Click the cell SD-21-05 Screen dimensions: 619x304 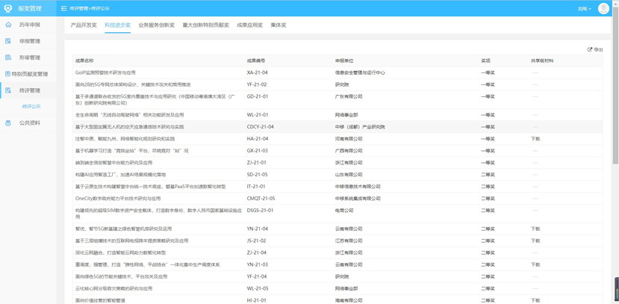point(258,175)
